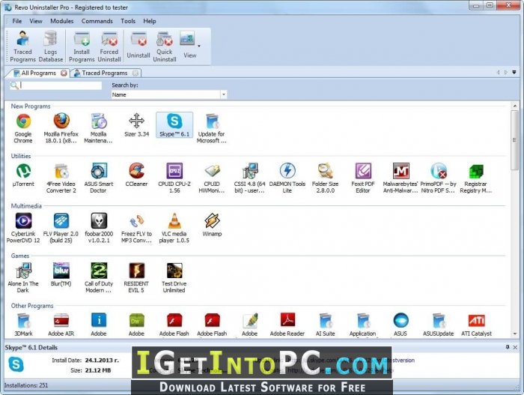The width and height of the screenshot is (524, 395).
Task: Click Install Programs toolbar icon
Action: (82, 46)
